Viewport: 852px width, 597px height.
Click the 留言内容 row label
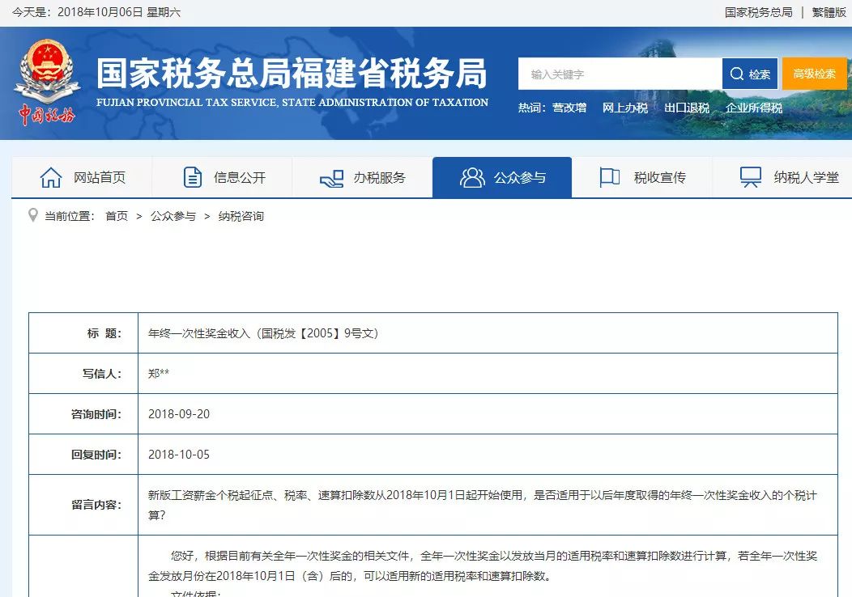96,505
